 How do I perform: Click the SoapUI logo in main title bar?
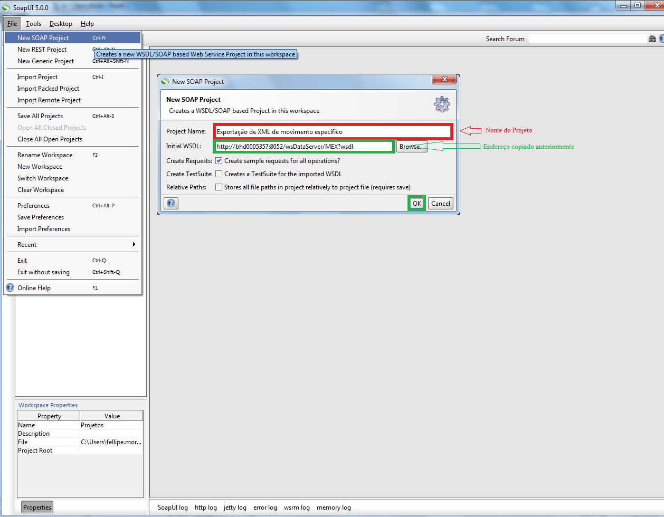pos(6,7)
